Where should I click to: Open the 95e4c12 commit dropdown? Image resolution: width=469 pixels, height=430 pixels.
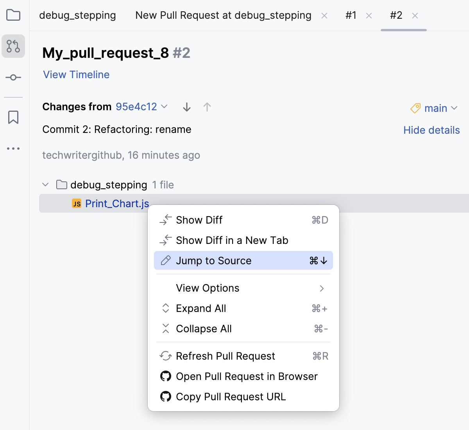tap(141, 107)
